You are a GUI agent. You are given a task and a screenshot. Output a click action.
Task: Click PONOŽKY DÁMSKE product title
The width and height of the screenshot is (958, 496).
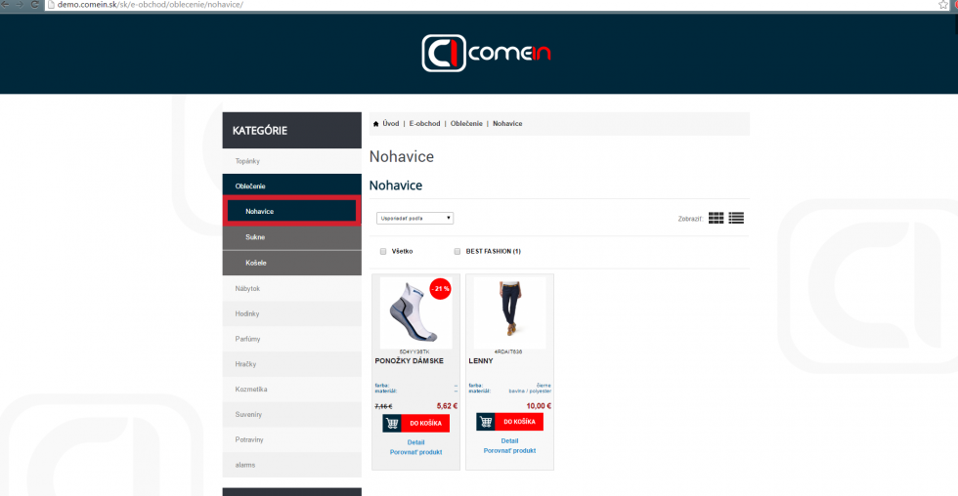410,361
